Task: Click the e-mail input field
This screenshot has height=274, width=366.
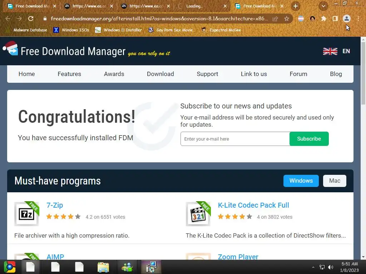Action: [x=235, y=139]
